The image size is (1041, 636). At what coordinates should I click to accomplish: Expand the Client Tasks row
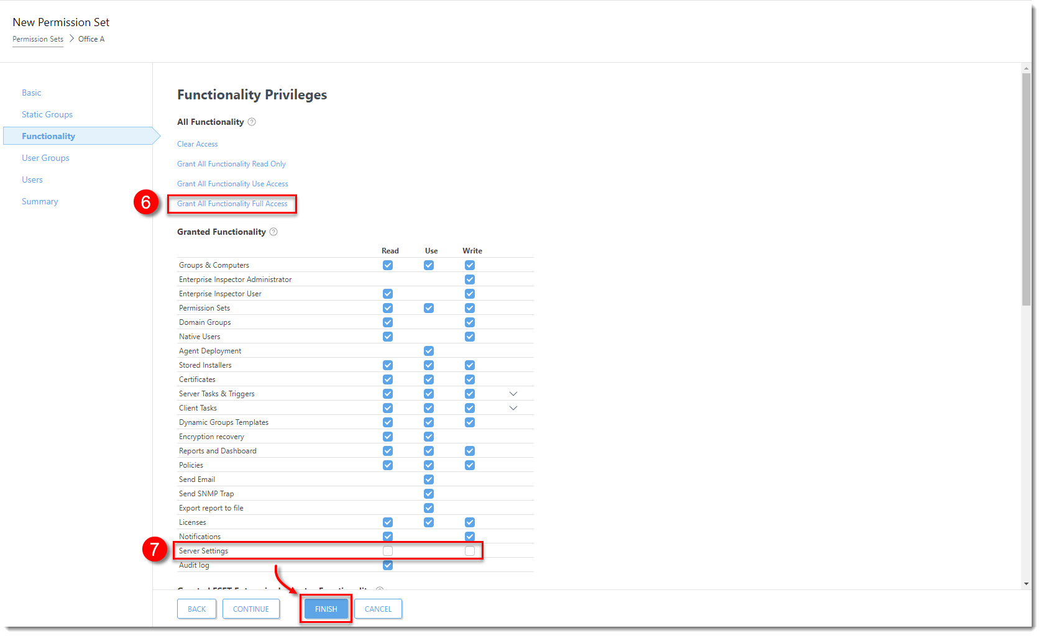point(513,408)
